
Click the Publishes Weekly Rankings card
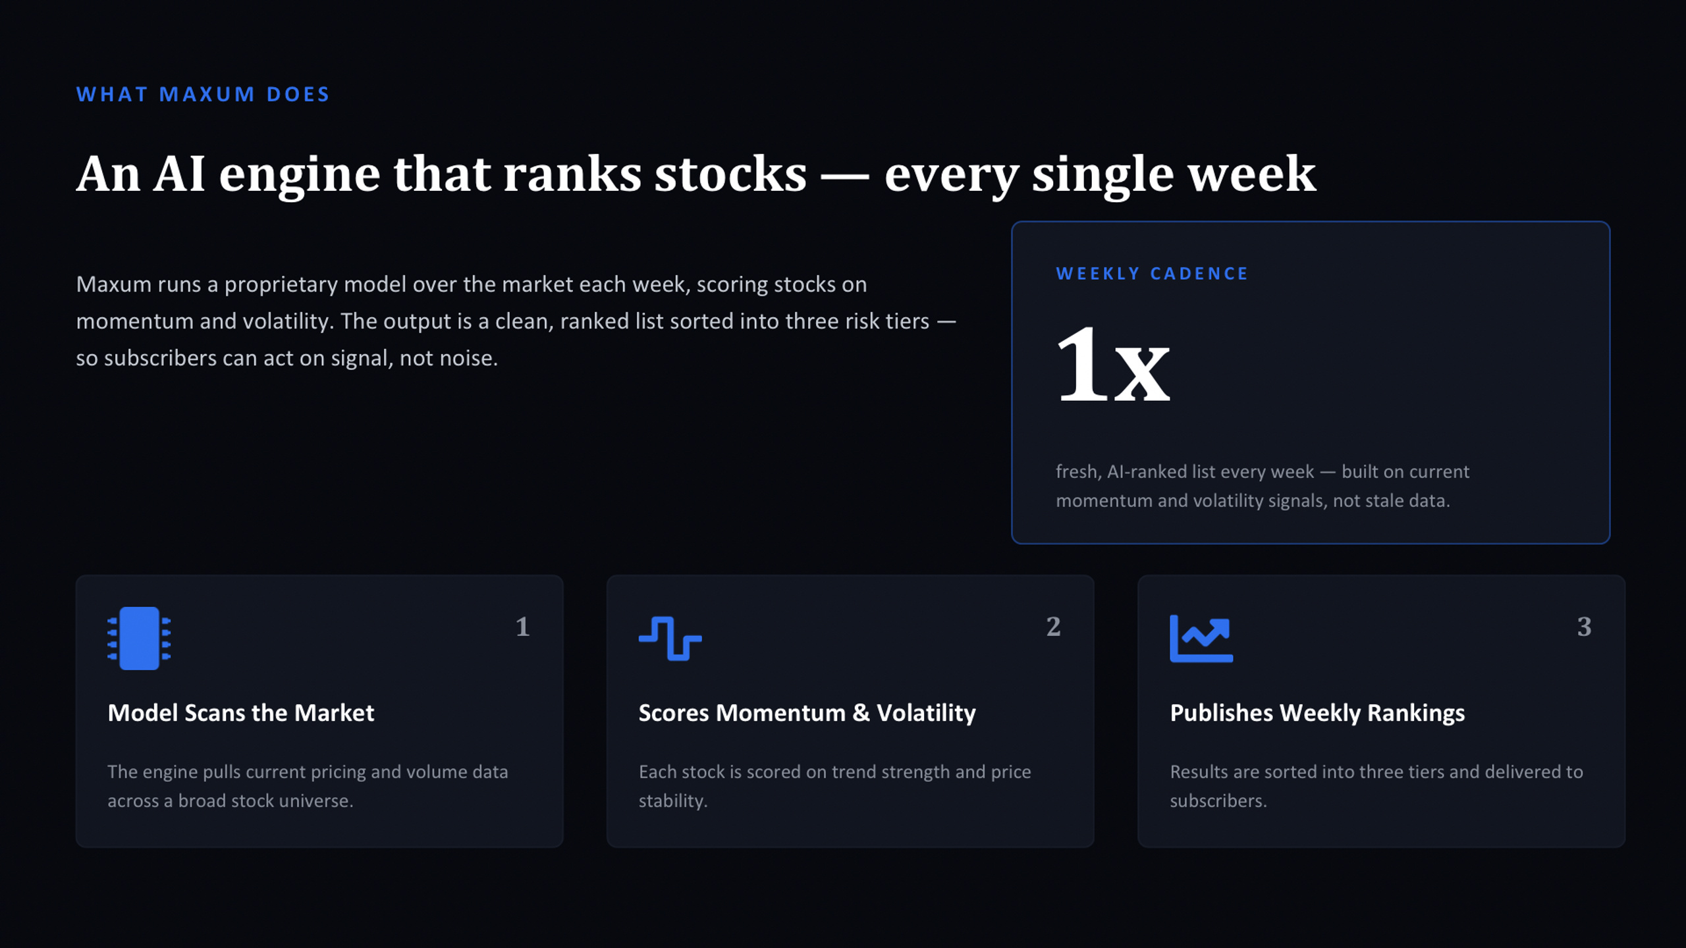[x=1381, y=711]
